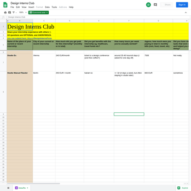
Task: Open comment history speech bubble icon
Action: click(155, 5)
